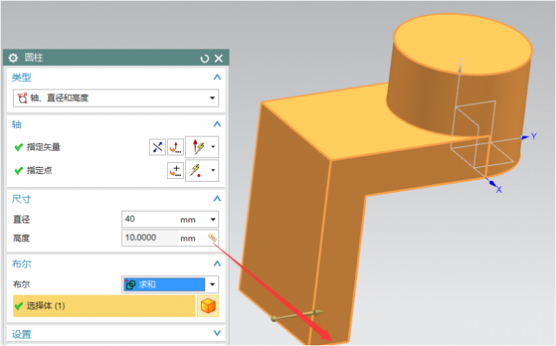Open vector type dropdown arrow for 指定矢量
This screenshot has width=556, height=346.
(x=213, y=147)
